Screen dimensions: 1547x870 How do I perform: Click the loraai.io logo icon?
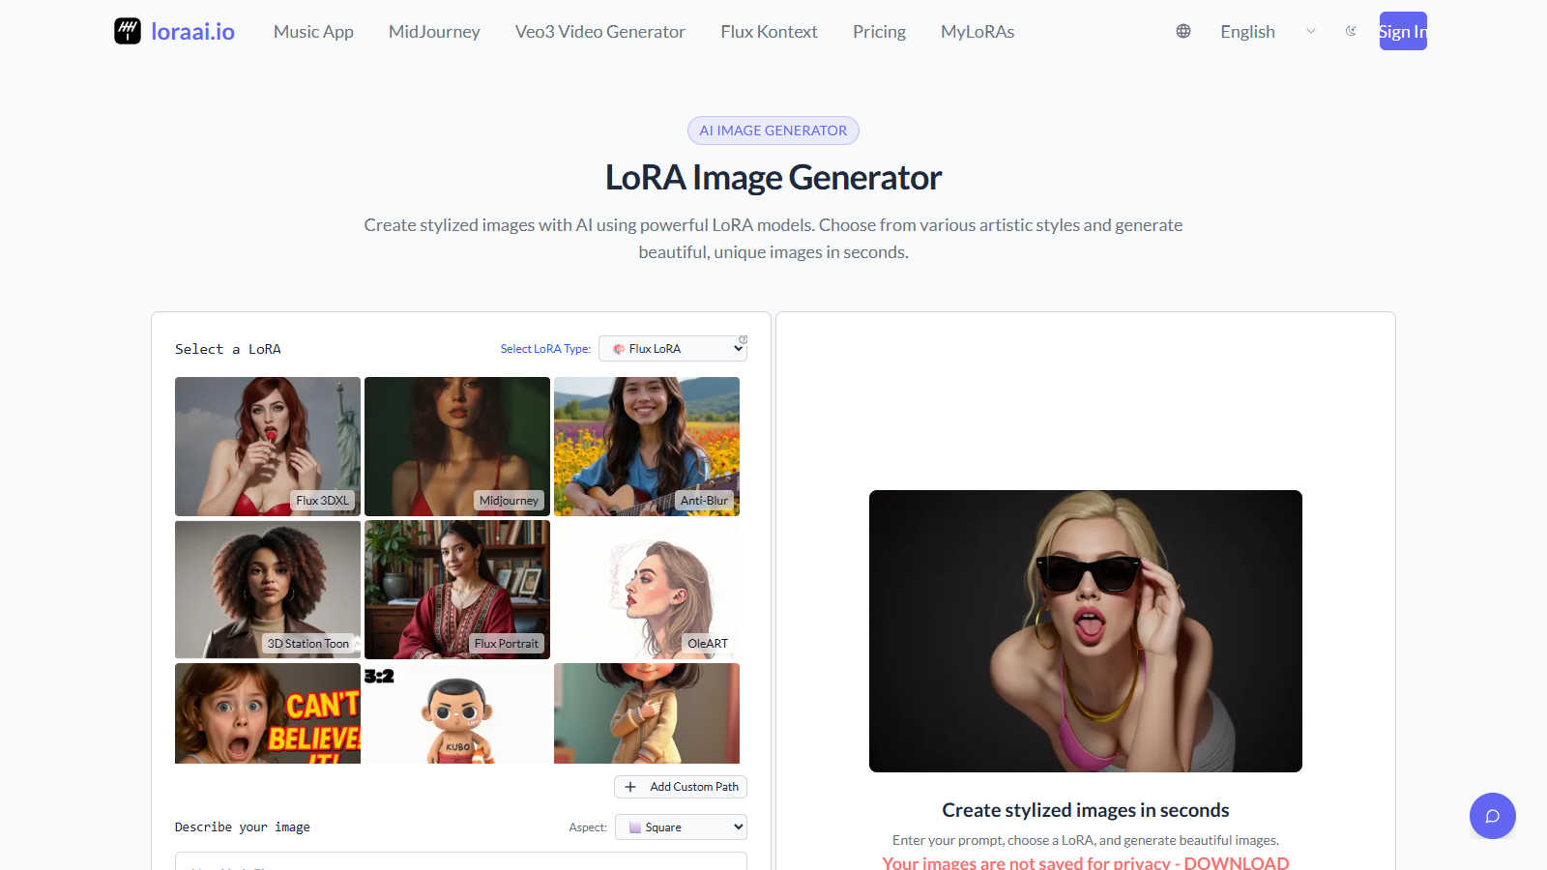(128, 31)
